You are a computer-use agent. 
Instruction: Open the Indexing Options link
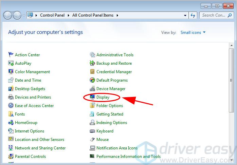[112, 123]
